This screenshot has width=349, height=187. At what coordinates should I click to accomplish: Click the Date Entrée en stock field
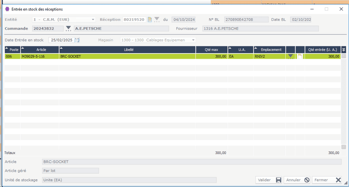[x=62, y=40]
